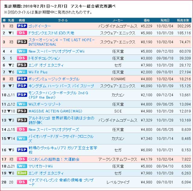Click Wii badge next to マリオカートWii
Viewport: 193px width, 191px height.
[22, 166]
